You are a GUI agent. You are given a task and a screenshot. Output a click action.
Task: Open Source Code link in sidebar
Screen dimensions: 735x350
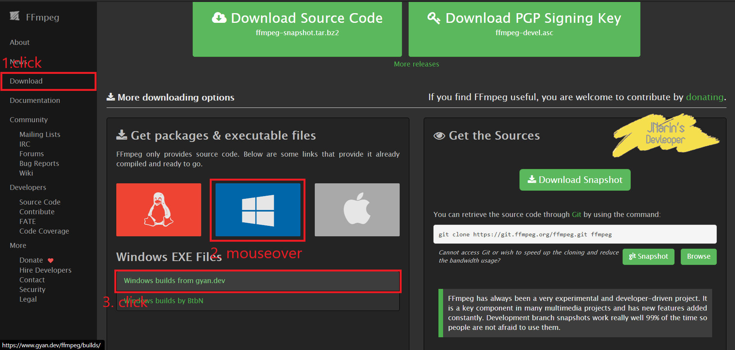40,202
